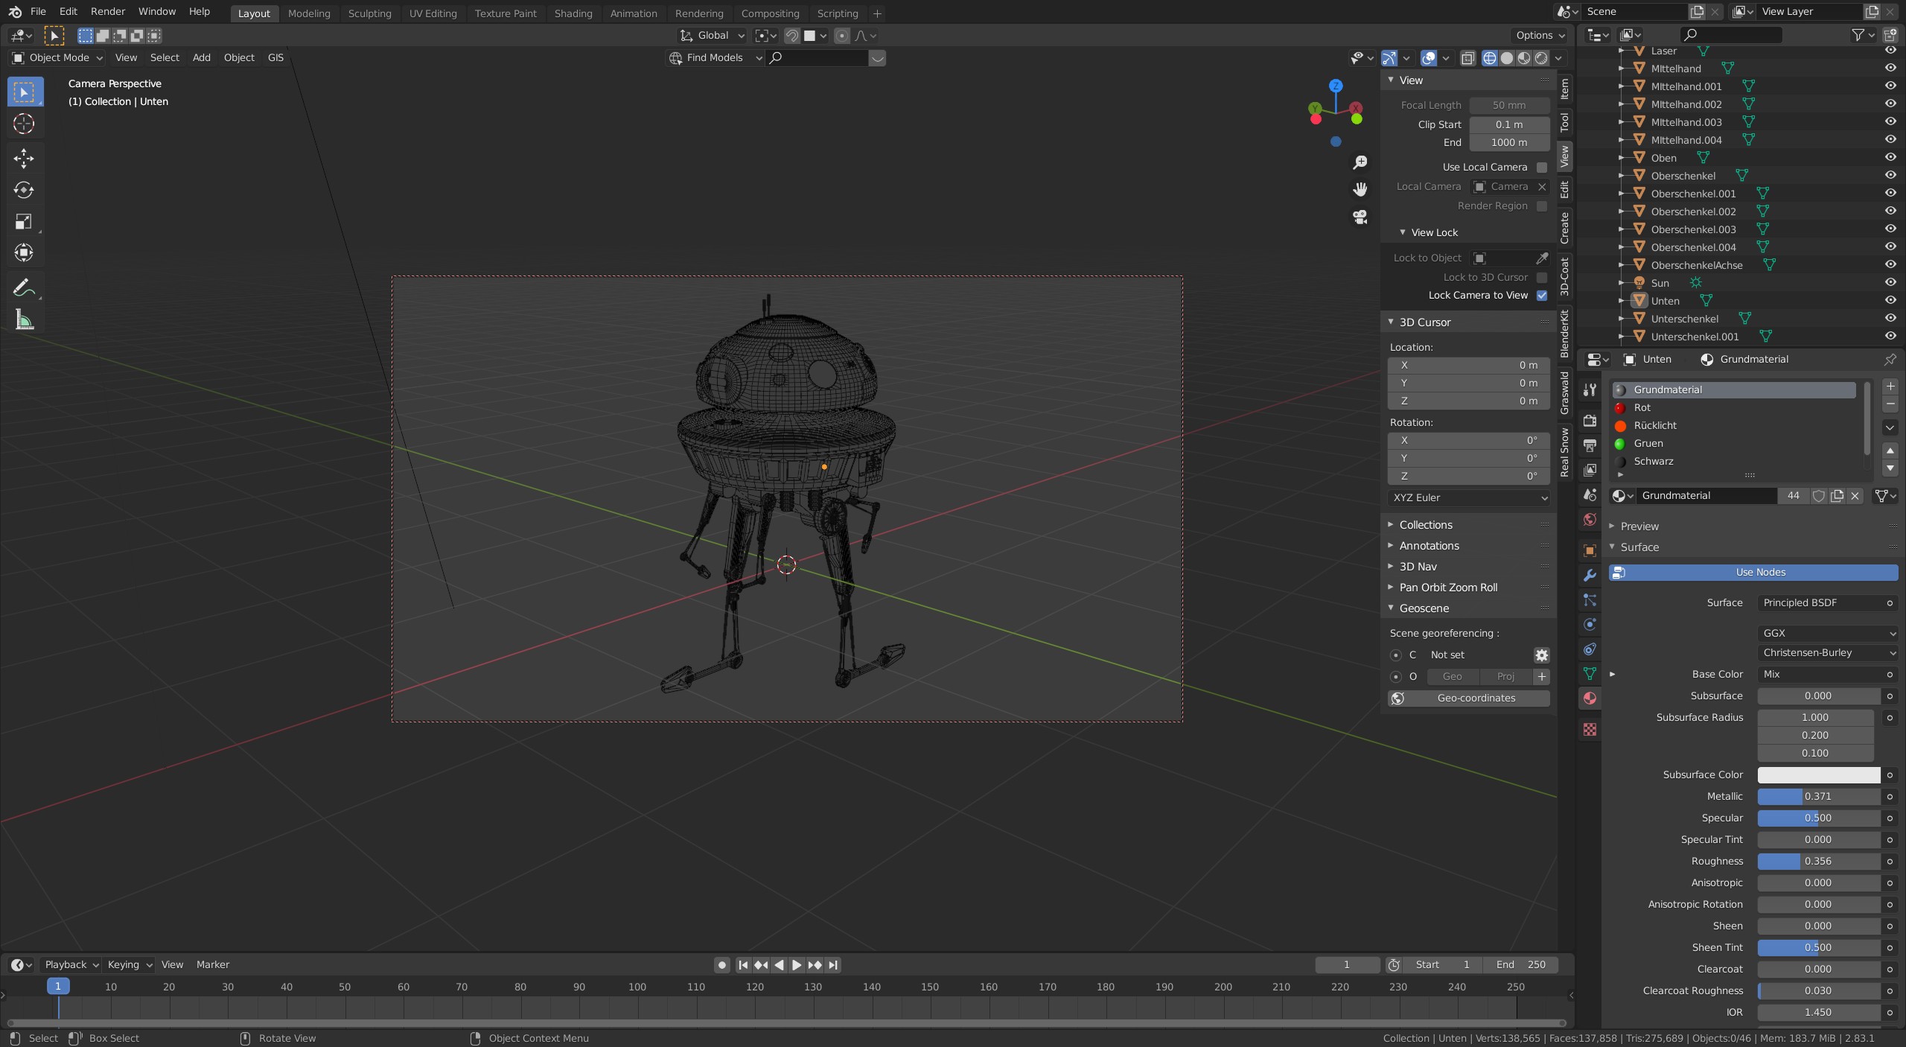Activate the Annotate pencil tool

tap(24, 287)
